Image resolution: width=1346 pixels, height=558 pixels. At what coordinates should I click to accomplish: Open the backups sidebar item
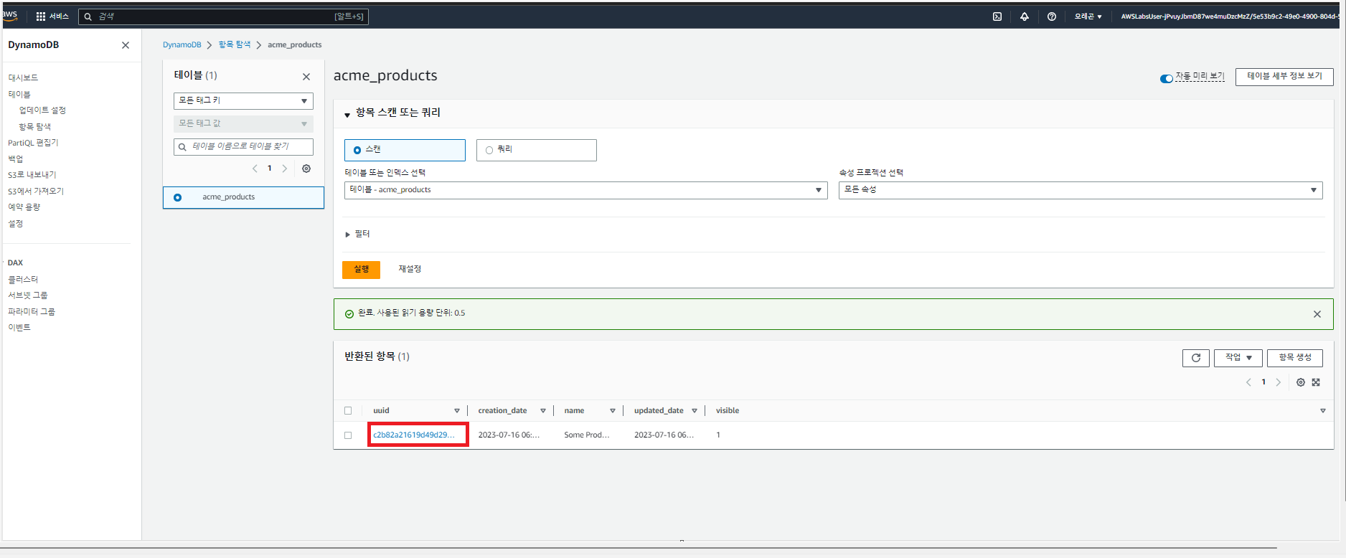coord(15,159)
